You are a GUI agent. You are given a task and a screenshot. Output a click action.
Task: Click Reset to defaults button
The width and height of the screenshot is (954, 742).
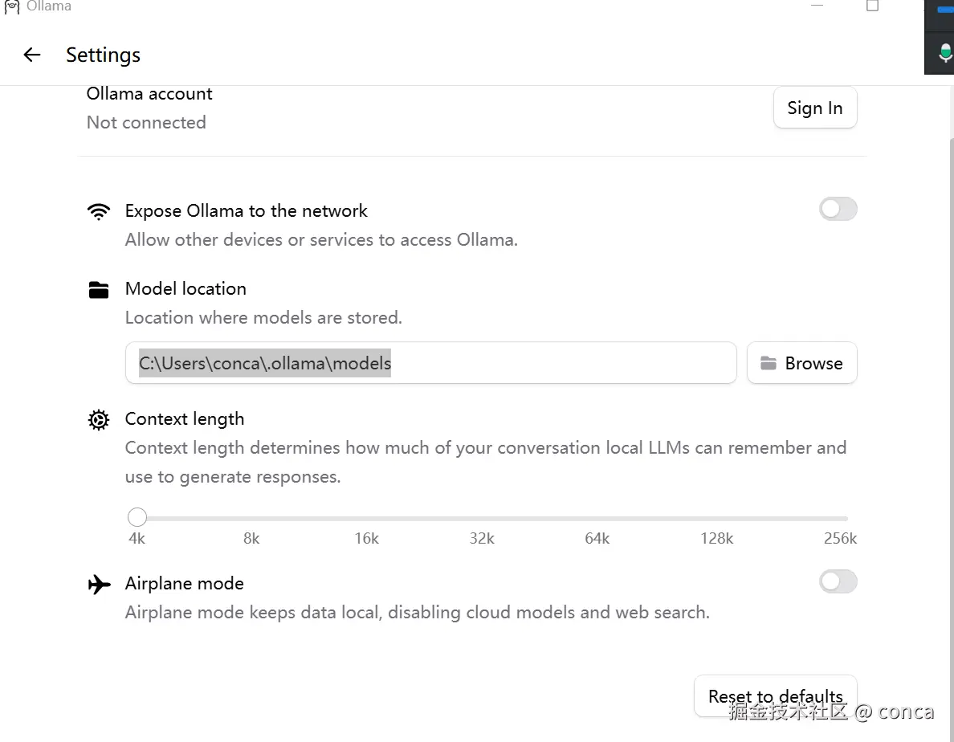click(x=775, y=695)
